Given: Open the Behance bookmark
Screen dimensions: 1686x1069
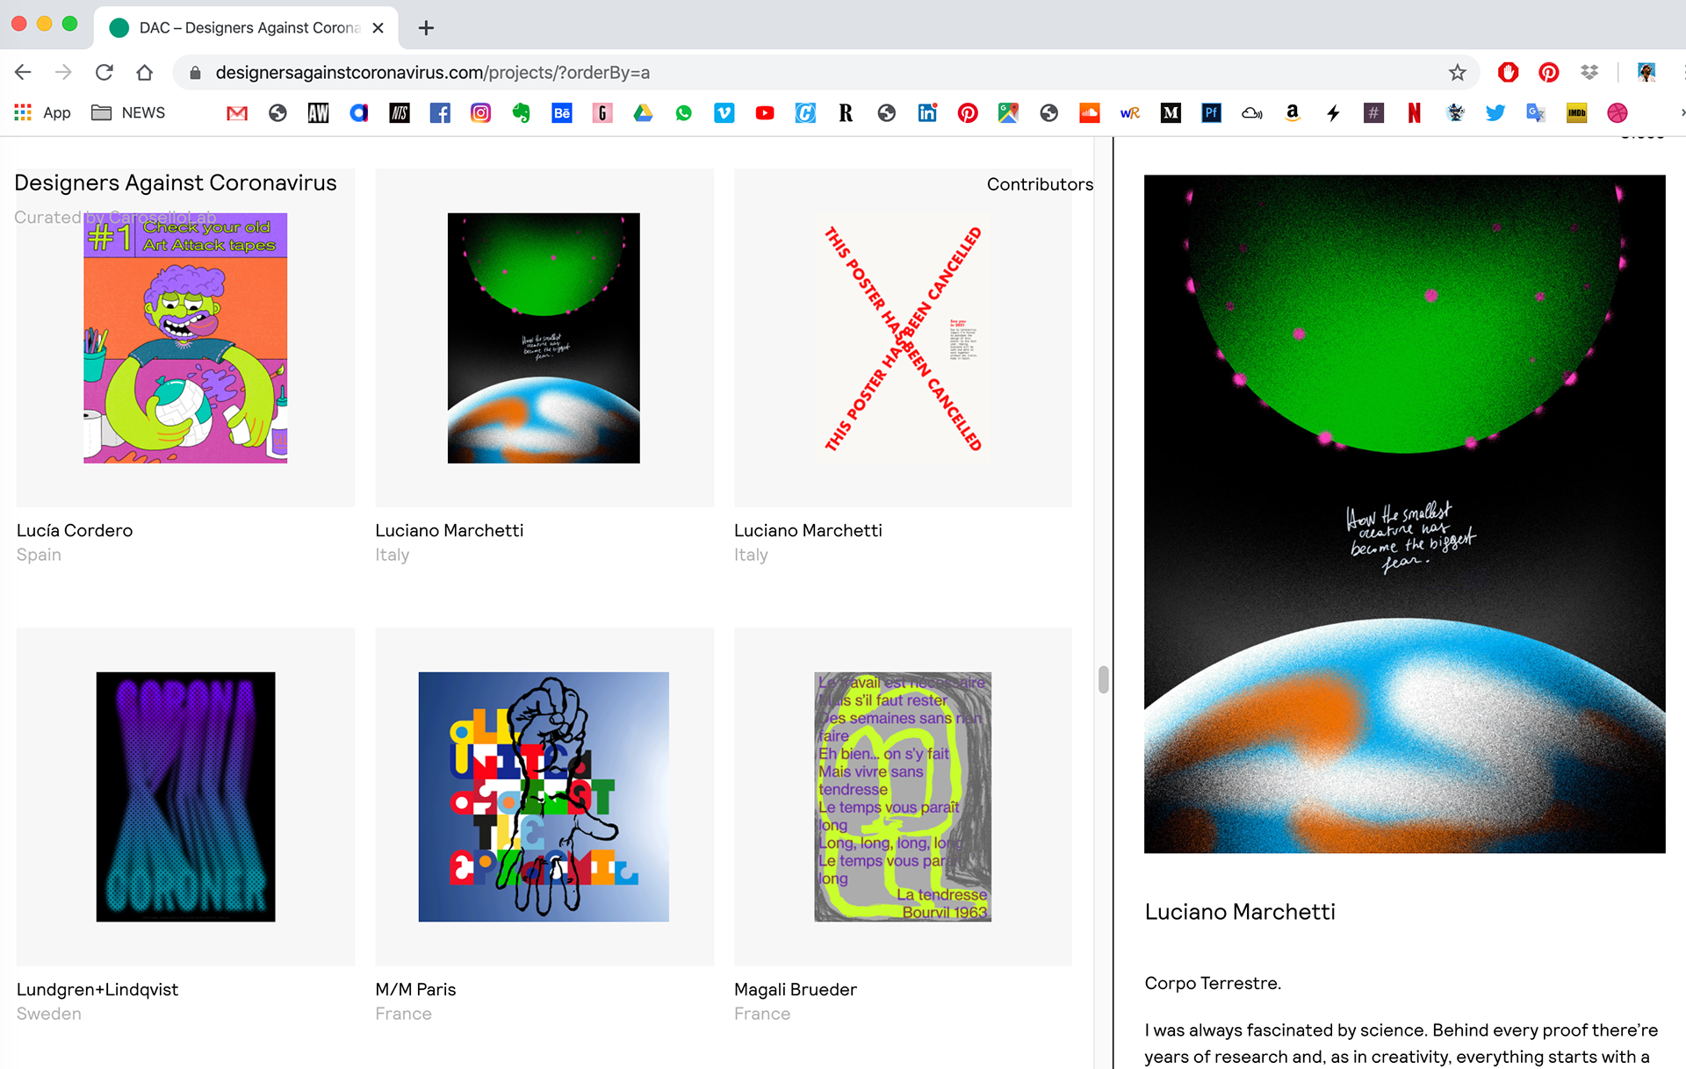Looking at the screenshot, I should click(x=562, y=113).
